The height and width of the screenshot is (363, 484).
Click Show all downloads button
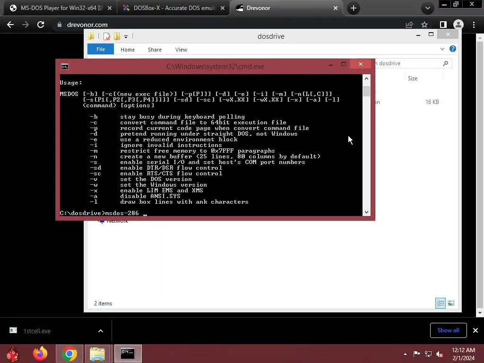tap(448, 330)
